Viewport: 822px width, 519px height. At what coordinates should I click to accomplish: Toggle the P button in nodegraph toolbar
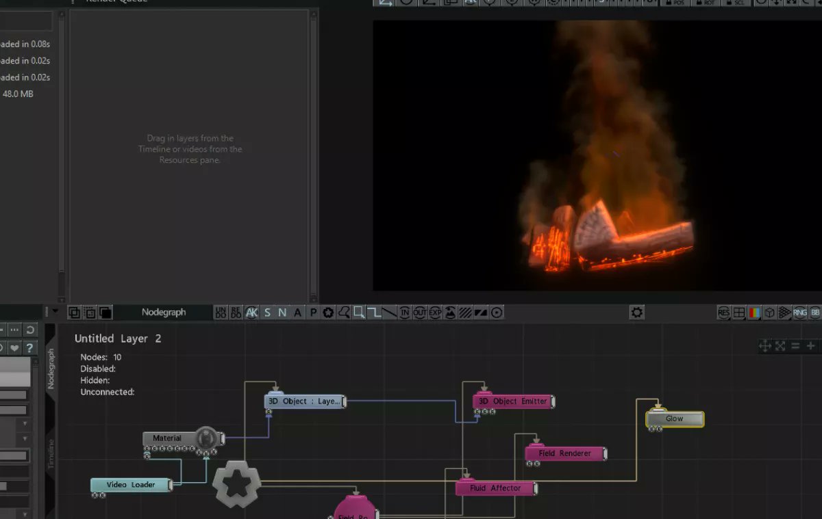pyautogui.click(x=313, y=312)
